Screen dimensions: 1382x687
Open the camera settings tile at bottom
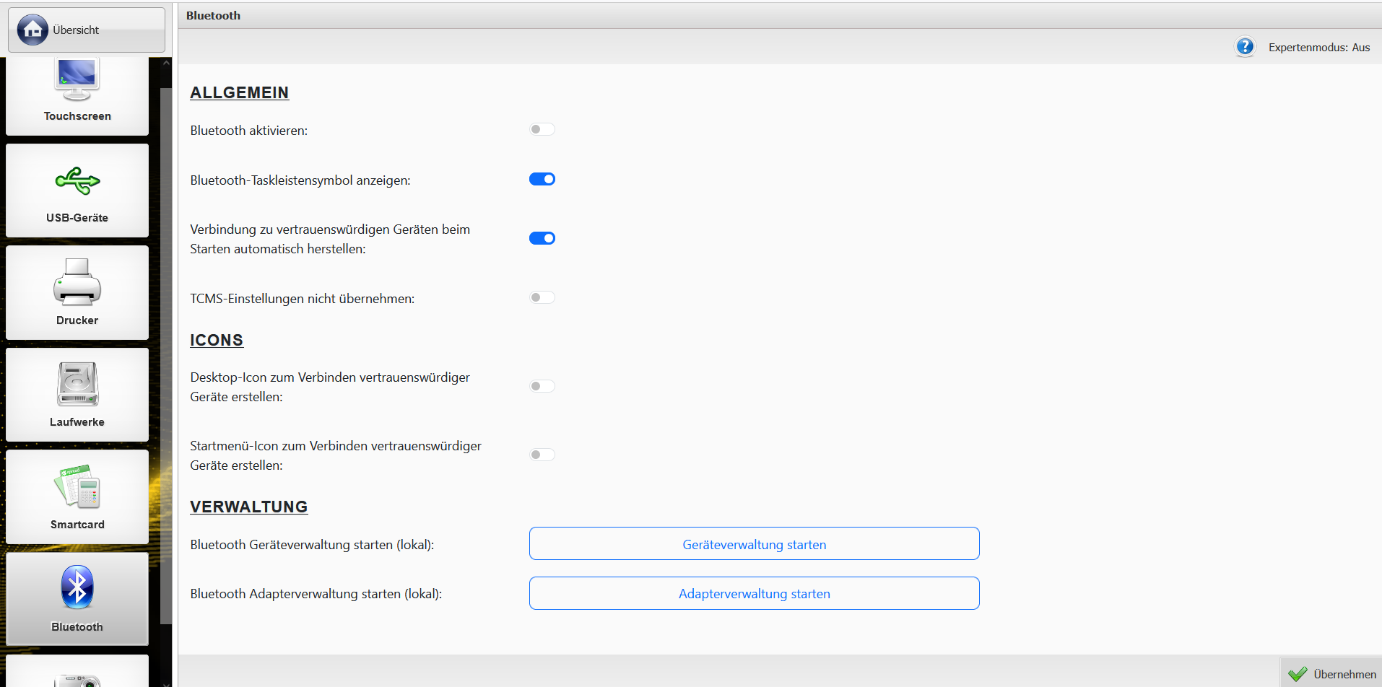77,671
